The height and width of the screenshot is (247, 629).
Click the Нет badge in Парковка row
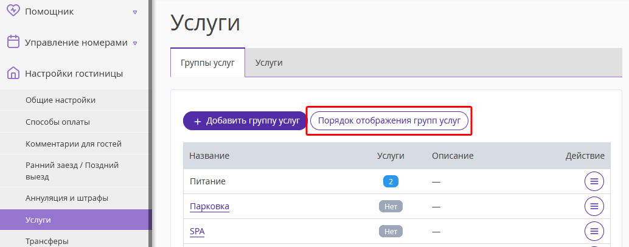pyautogui.click(x=391, y=206)
